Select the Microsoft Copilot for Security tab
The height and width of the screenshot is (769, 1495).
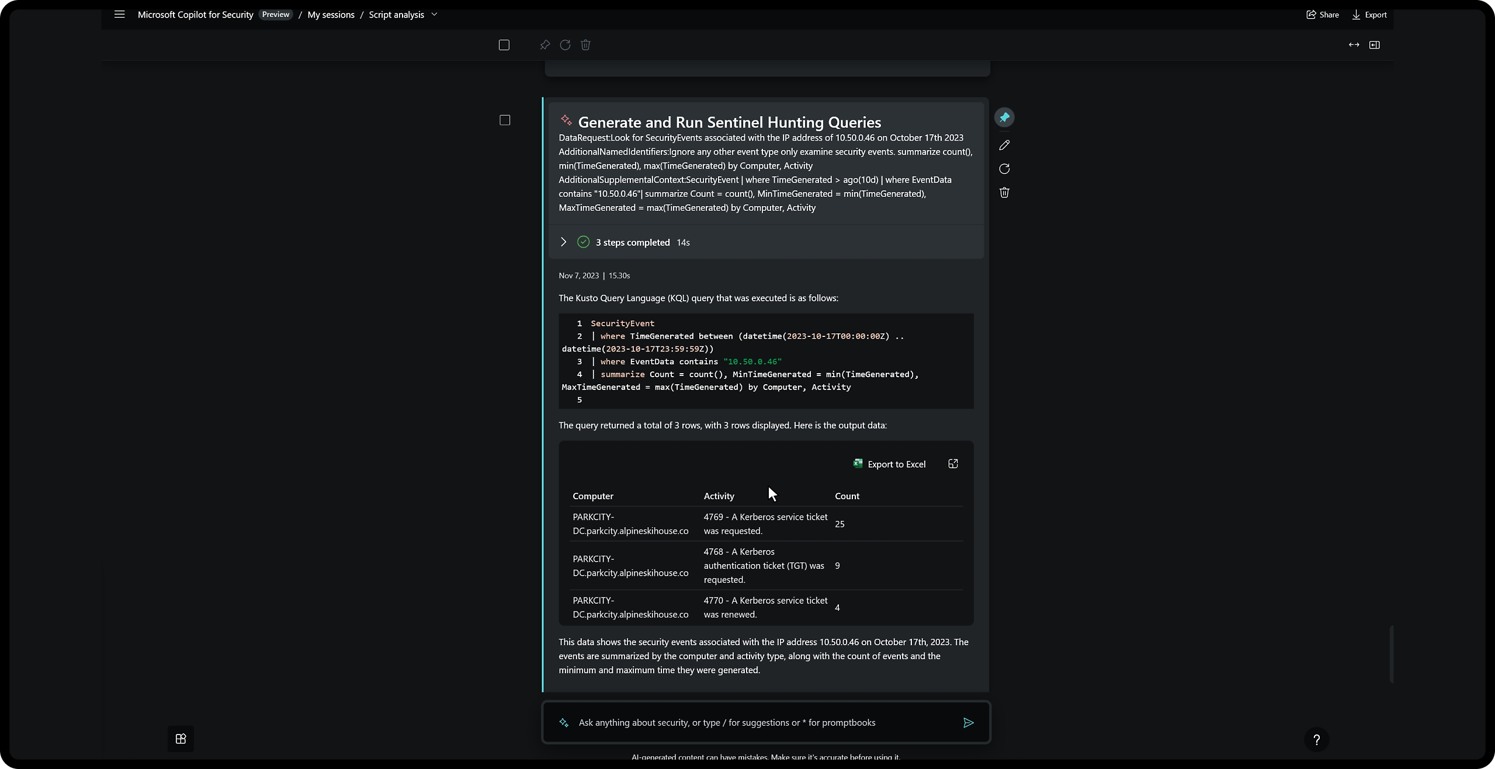click(x=195, y=14)
